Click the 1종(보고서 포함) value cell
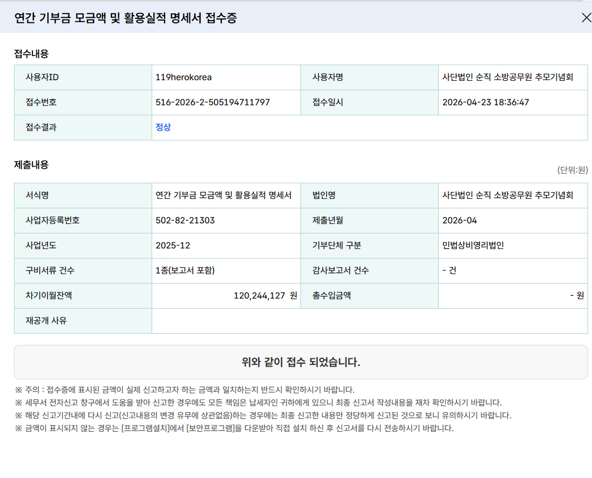The height and width of the screenshot is (478, 592). pyautogui.click(x=185, y=270)
